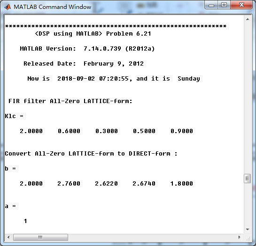Click the value 1 under 'a ='
The height and width of the screenshot is (246, 256).
[25, 221]
